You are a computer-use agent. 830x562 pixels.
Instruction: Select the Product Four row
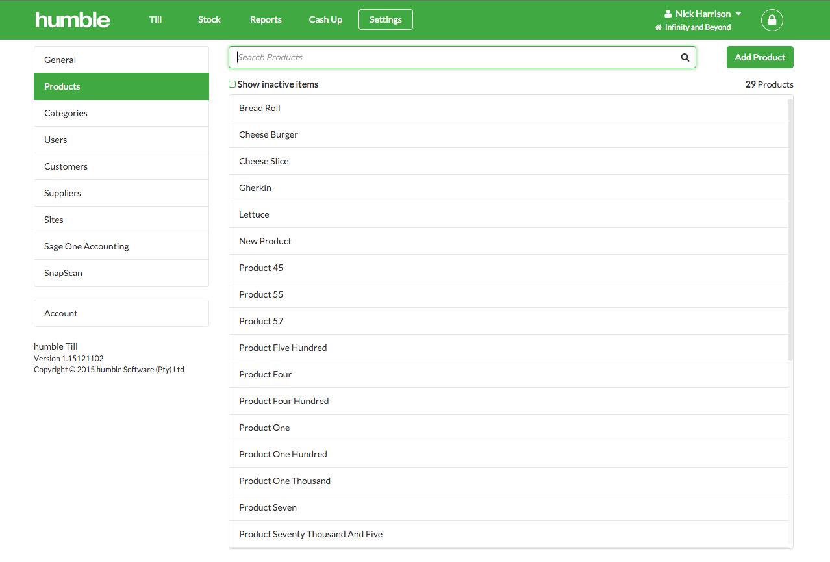click(509, 374)
